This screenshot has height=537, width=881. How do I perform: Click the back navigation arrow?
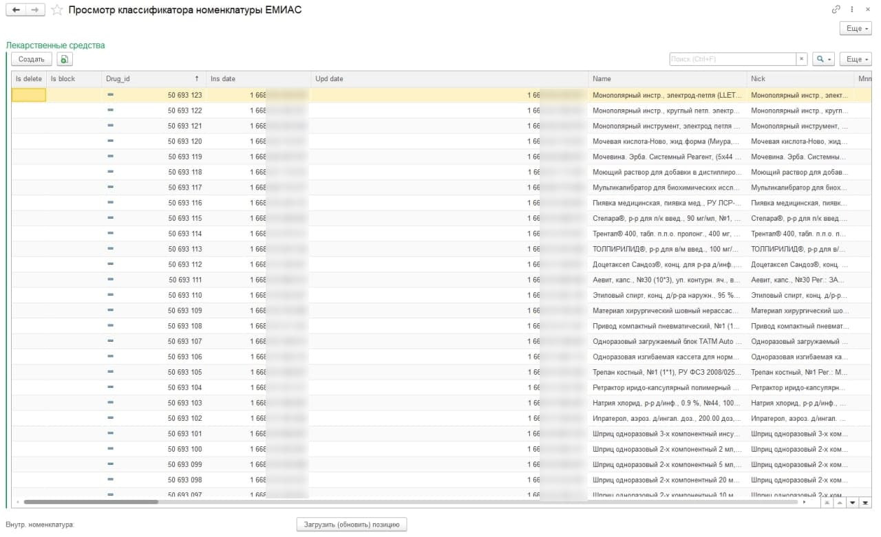click(17, 10)
